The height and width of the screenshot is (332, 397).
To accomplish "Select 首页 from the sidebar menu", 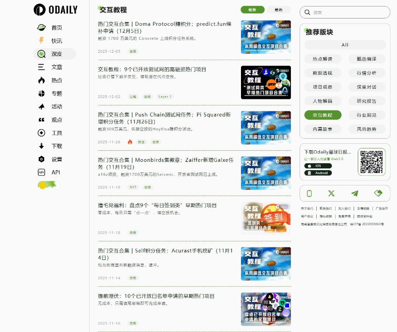I will [40, 28].
